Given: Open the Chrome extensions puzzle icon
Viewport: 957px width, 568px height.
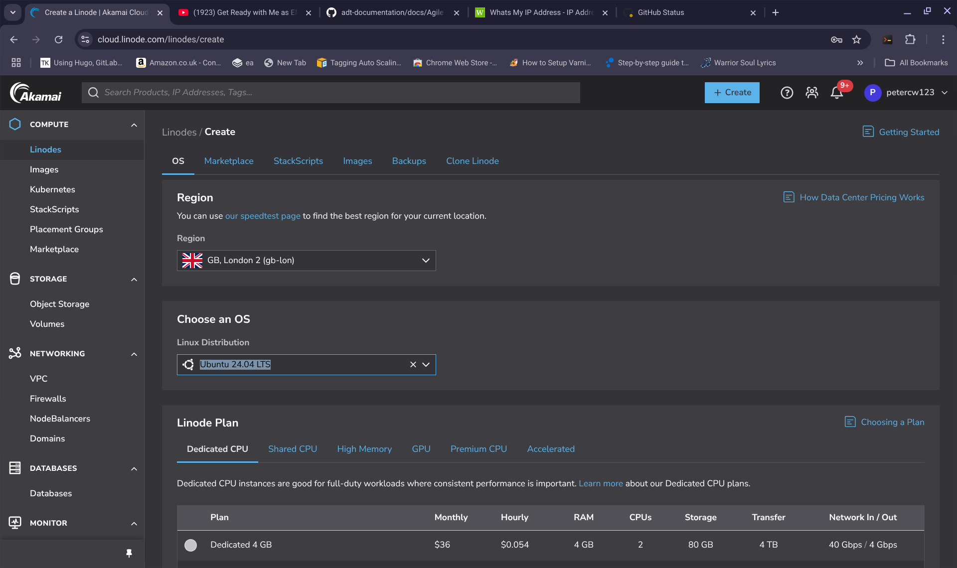Looking at the screenshot, I should [910, 39].
